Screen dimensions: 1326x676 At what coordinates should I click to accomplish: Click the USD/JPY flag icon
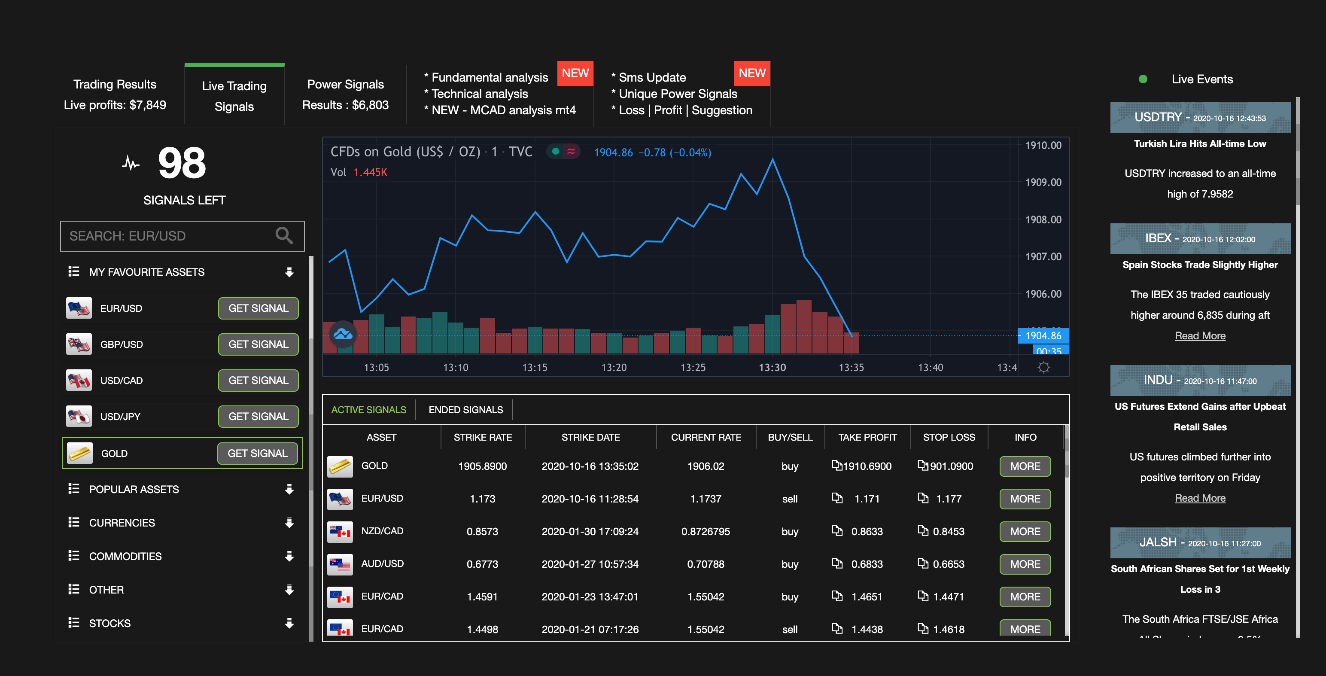79,416
